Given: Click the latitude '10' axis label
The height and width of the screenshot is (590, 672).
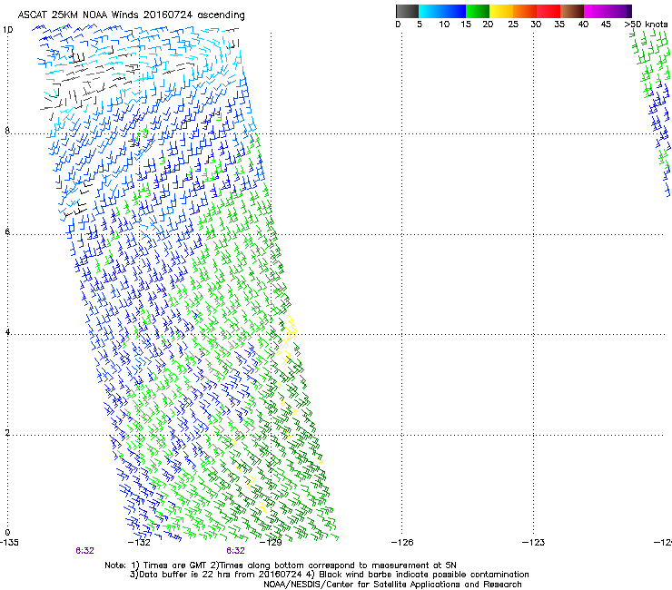Looking at the screenshot, I should coord(7,30).
